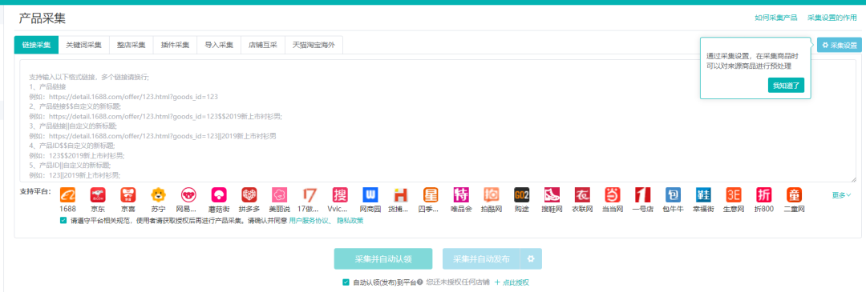Select the 拍酷网 platform icon
866x292 pixels.
click(x=491, y=195)
